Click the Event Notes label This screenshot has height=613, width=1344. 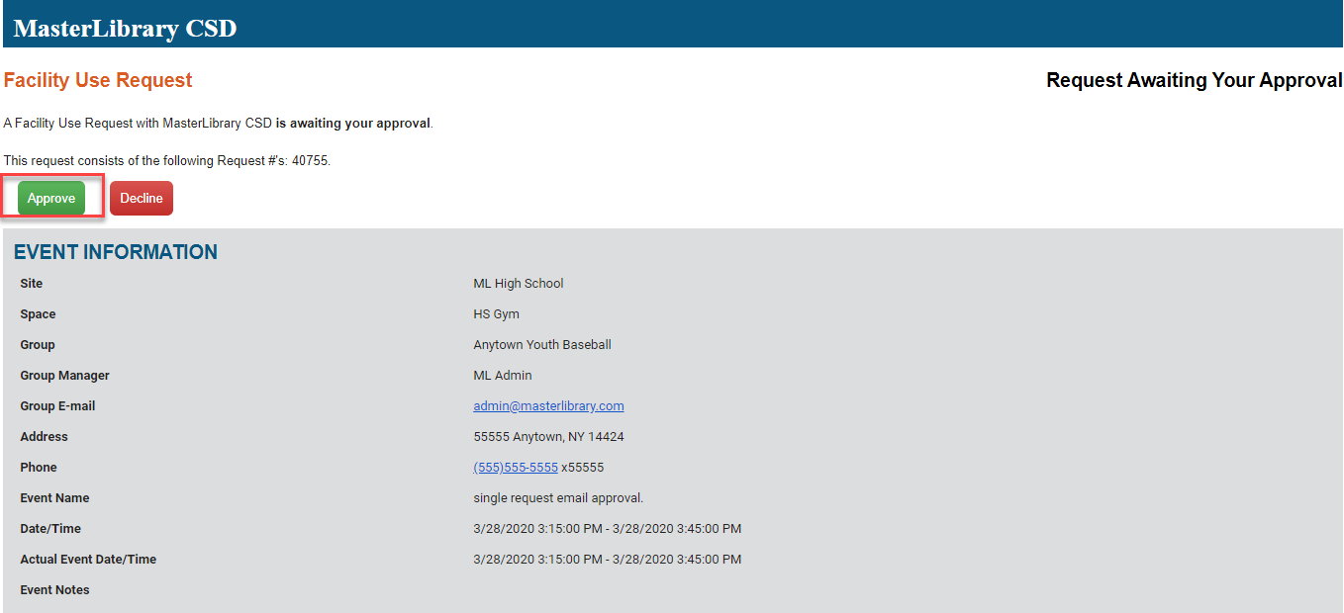[x=54, y=590]
